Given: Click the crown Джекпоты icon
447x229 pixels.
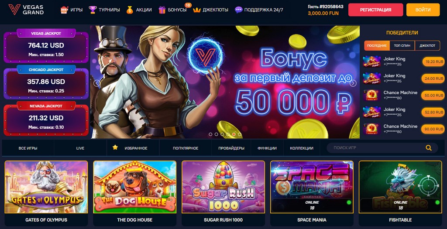Looking at the screenshot, I should coord(197,10).
